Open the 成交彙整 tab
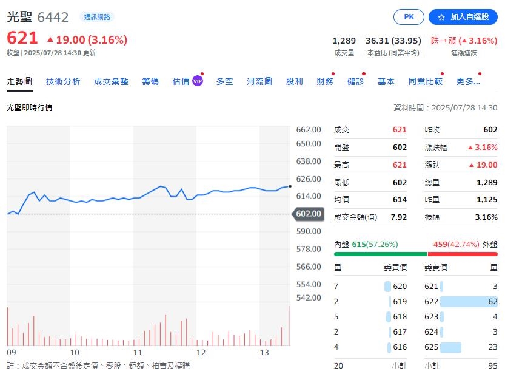 pyautogui.click(x=111, y=81)
